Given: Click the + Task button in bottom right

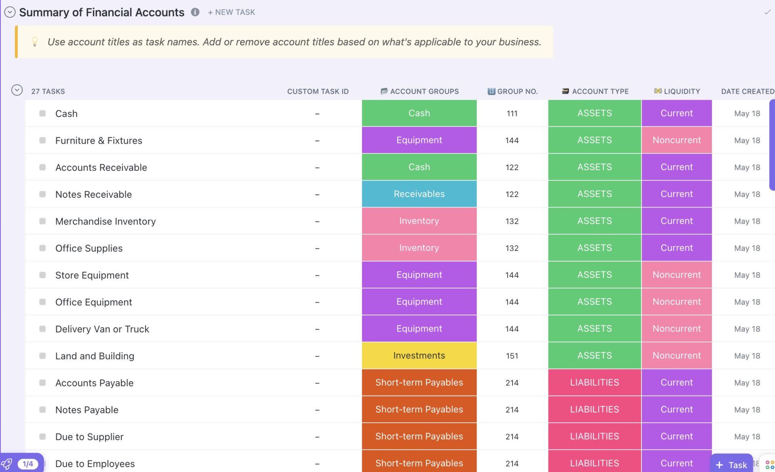Looking at the screenshot, I should [731, 464].
